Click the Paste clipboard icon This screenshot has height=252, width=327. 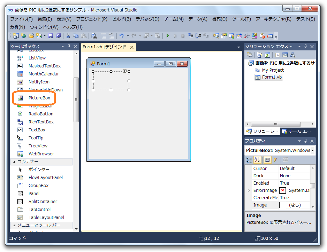(x=84, y=36)
